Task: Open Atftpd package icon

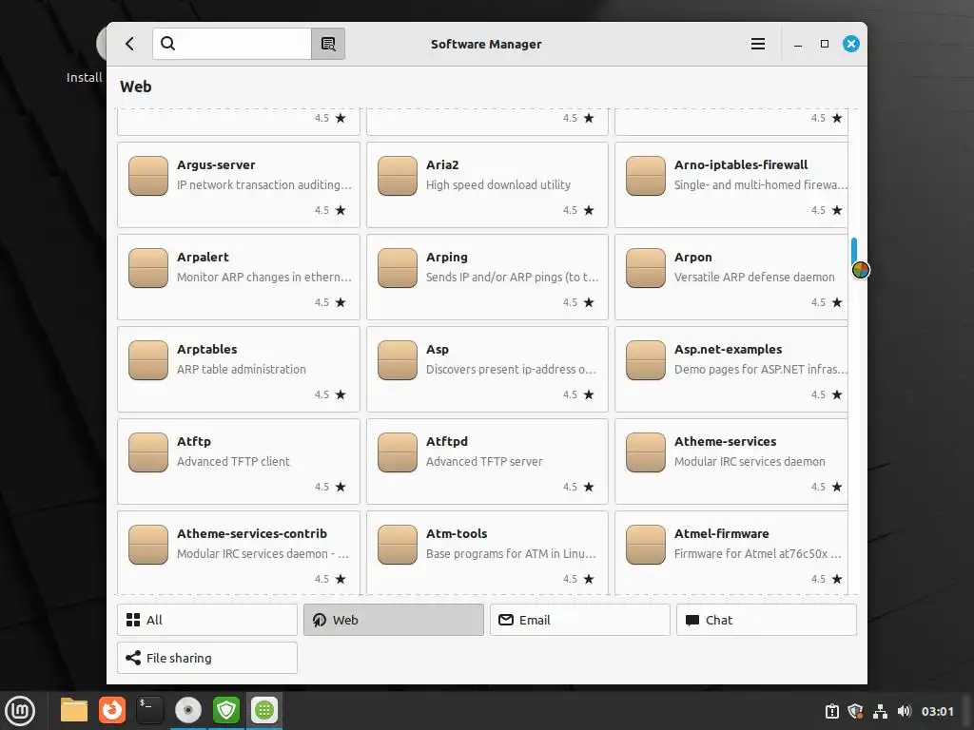Action: point(397,452)
